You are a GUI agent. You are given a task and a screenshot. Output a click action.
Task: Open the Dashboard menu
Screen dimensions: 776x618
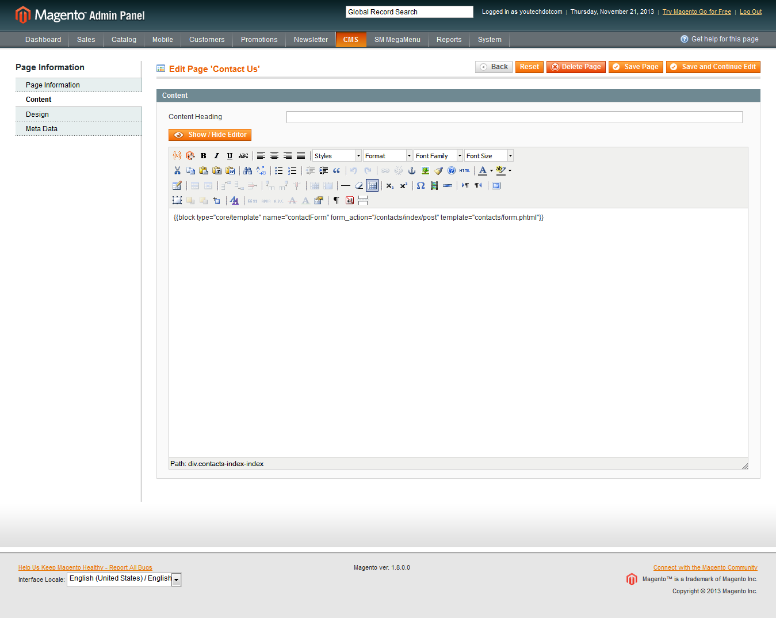tap(43, 40)
